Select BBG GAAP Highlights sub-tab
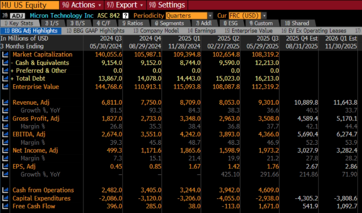Image resolution: width=362 pixels, height=213 pixels. pos(95,31)
